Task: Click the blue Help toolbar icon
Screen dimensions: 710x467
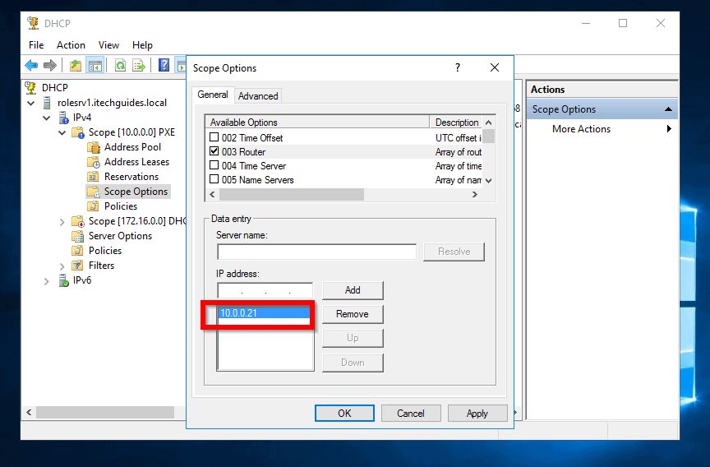Action: tap(164, 65)
